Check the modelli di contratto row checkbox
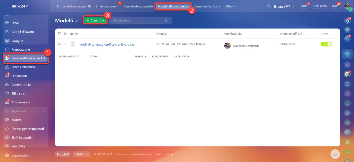The image size is (354, 162). pyautogui.click(x=59, y=43)
